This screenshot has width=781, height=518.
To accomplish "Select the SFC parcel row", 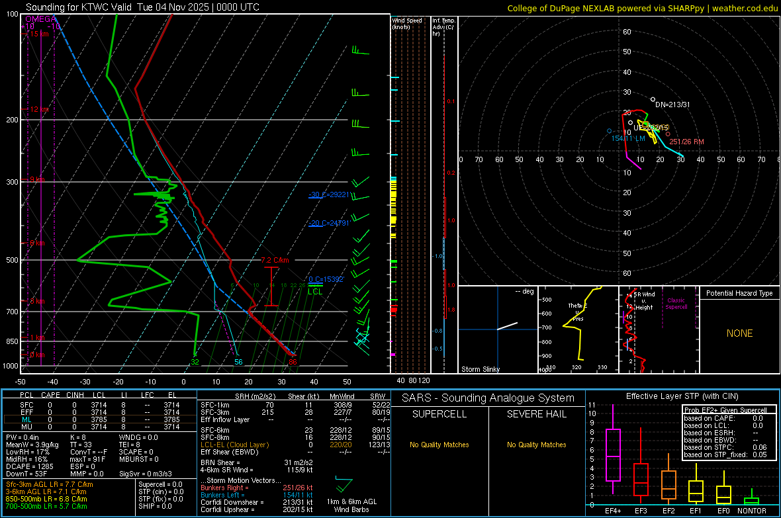I will click(99, 405).
